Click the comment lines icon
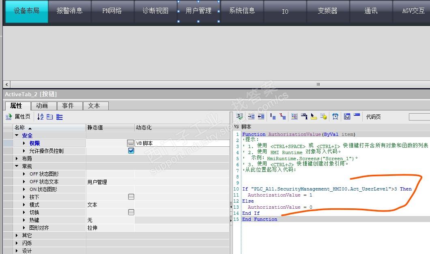This screenshot has height=254, width=430. pyautogui.click(x=273, y=116)
